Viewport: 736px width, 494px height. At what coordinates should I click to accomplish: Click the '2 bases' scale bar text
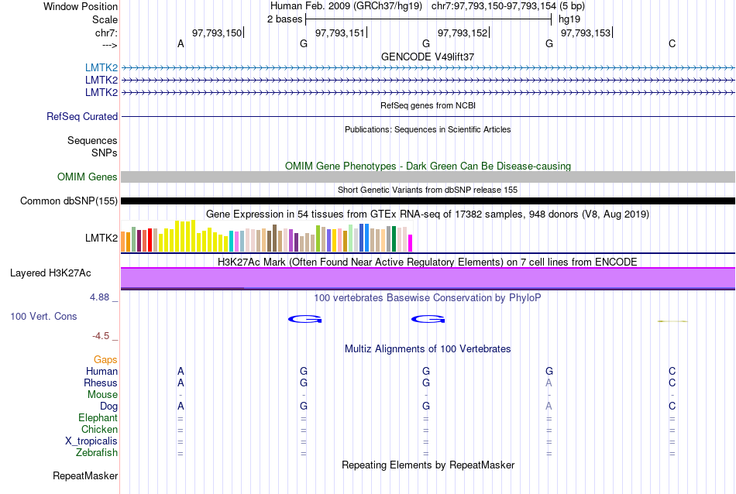coord(285,19)
